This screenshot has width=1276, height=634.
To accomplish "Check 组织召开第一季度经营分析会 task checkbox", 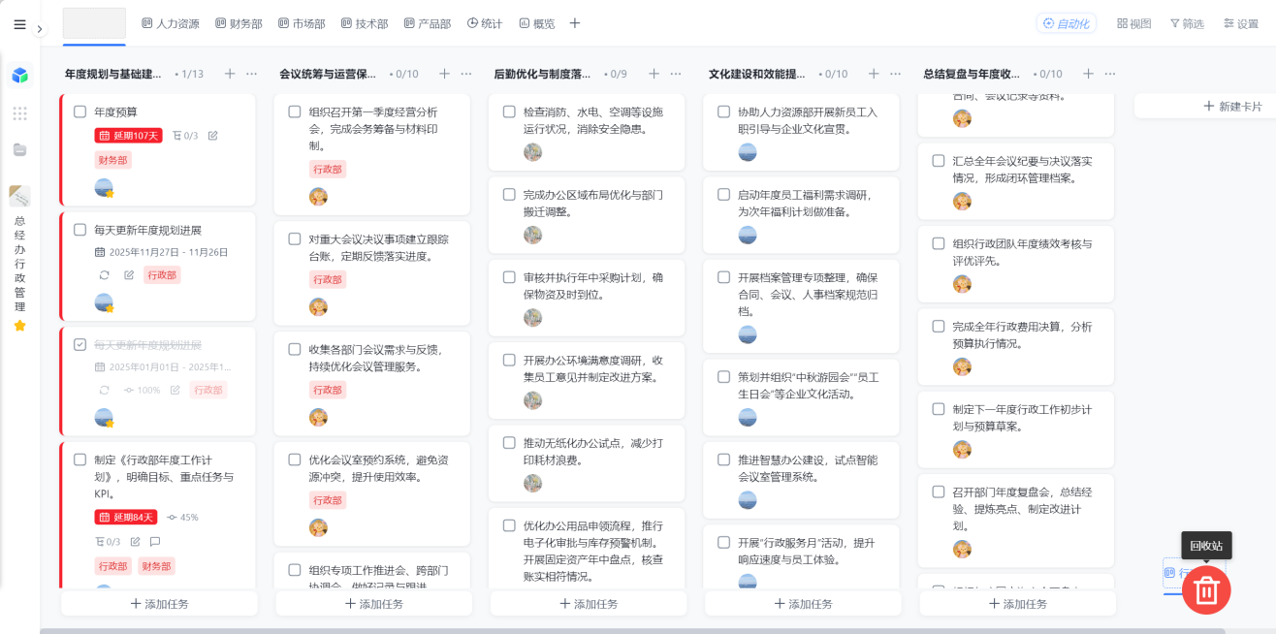I will coord(295,111).
